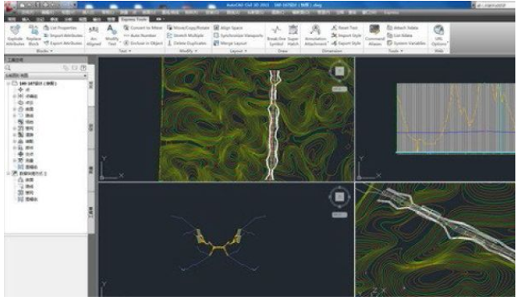Collapse the second root tree node
This screenshot has height=300, width=521.
click(8, 173)
